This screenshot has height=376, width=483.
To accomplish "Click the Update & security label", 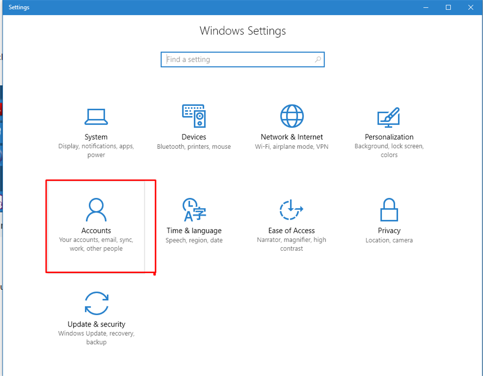I will (97, 324).
